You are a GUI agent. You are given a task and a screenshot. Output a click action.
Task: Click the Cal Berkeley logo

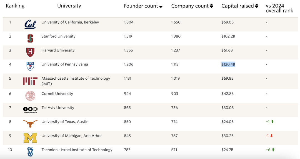pyautogui.click(x=30, y=25)
